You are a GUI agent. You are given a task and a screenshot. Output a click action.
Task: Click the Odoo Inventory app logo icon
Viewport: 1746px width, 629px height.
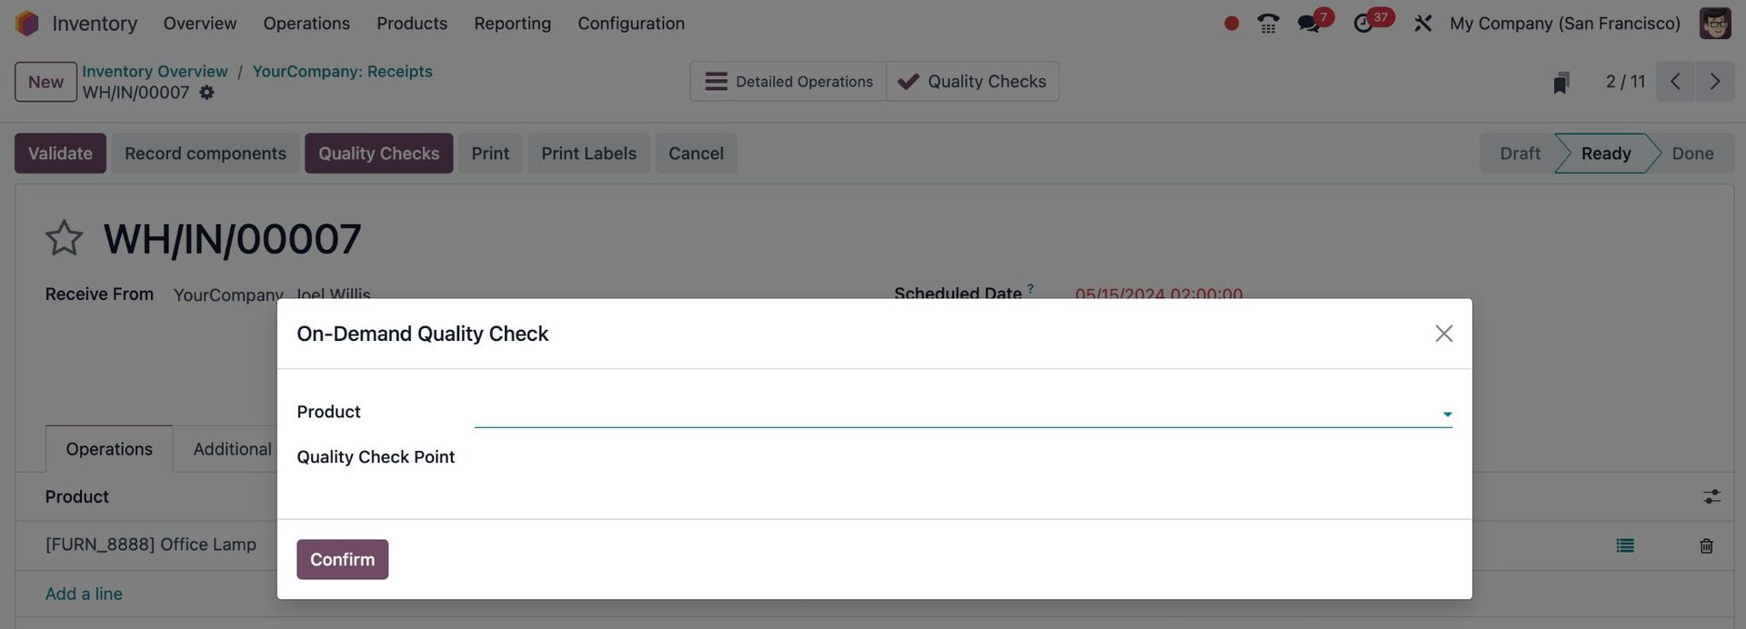tap(27, 23)
